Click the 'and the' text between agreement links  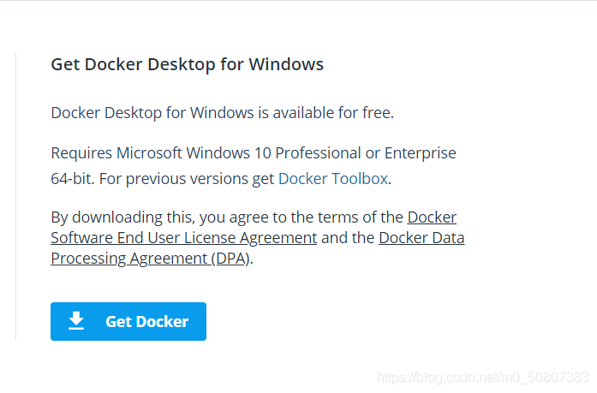(348, 238)
